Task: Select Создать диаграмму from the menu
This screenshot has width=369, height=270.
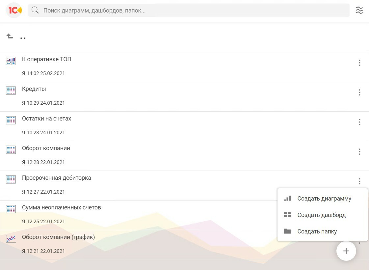Action: pos(324,199)
